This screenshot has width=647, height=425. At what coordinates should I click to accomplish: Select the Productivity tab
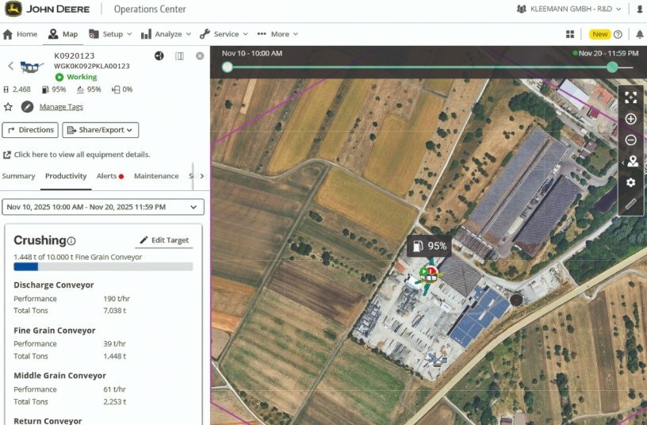[x=66, y=176]
